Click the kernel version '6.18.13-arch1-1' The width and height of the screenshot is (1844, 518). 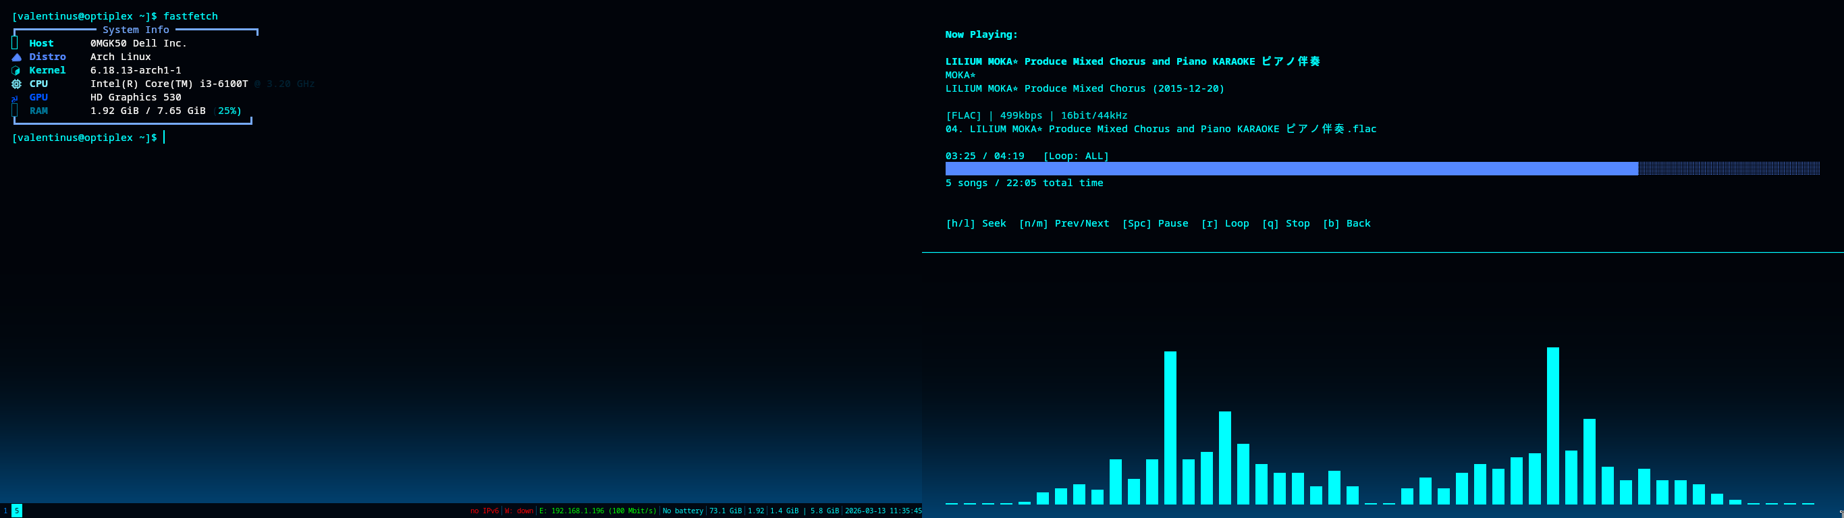(x=136, y=71)
